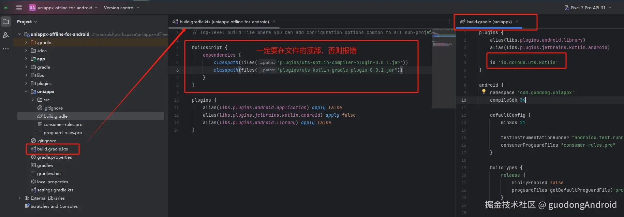
Task: Collapse the uniappx module folder
Action: [x=26, y=91]
